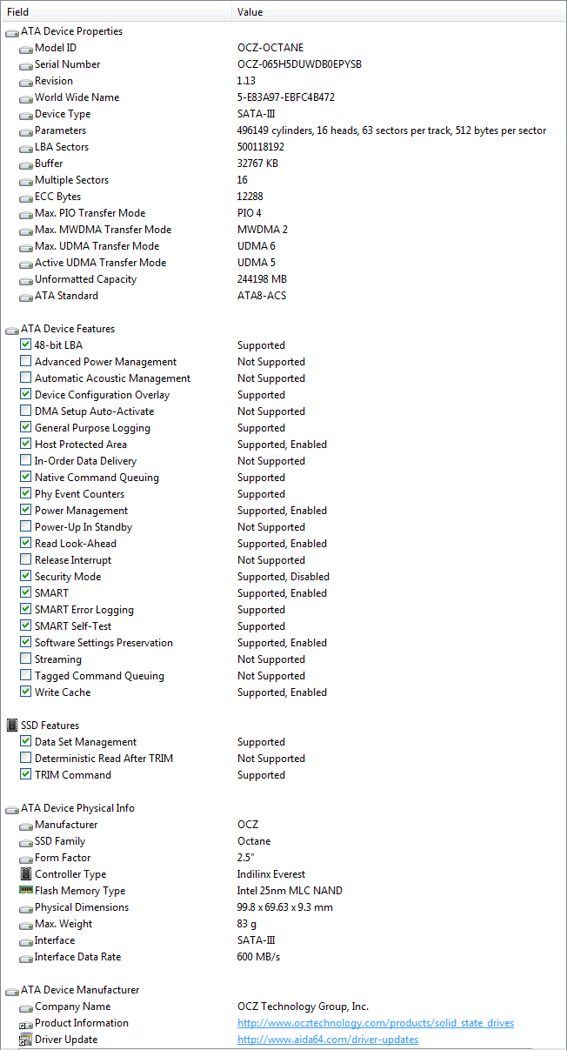
Task: Select the Indilinx Everest controller value
Action: [271, 874]
